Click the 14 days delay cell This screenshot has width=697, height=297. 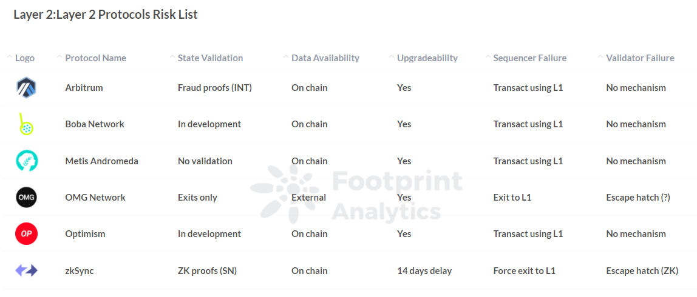[424, 270]
